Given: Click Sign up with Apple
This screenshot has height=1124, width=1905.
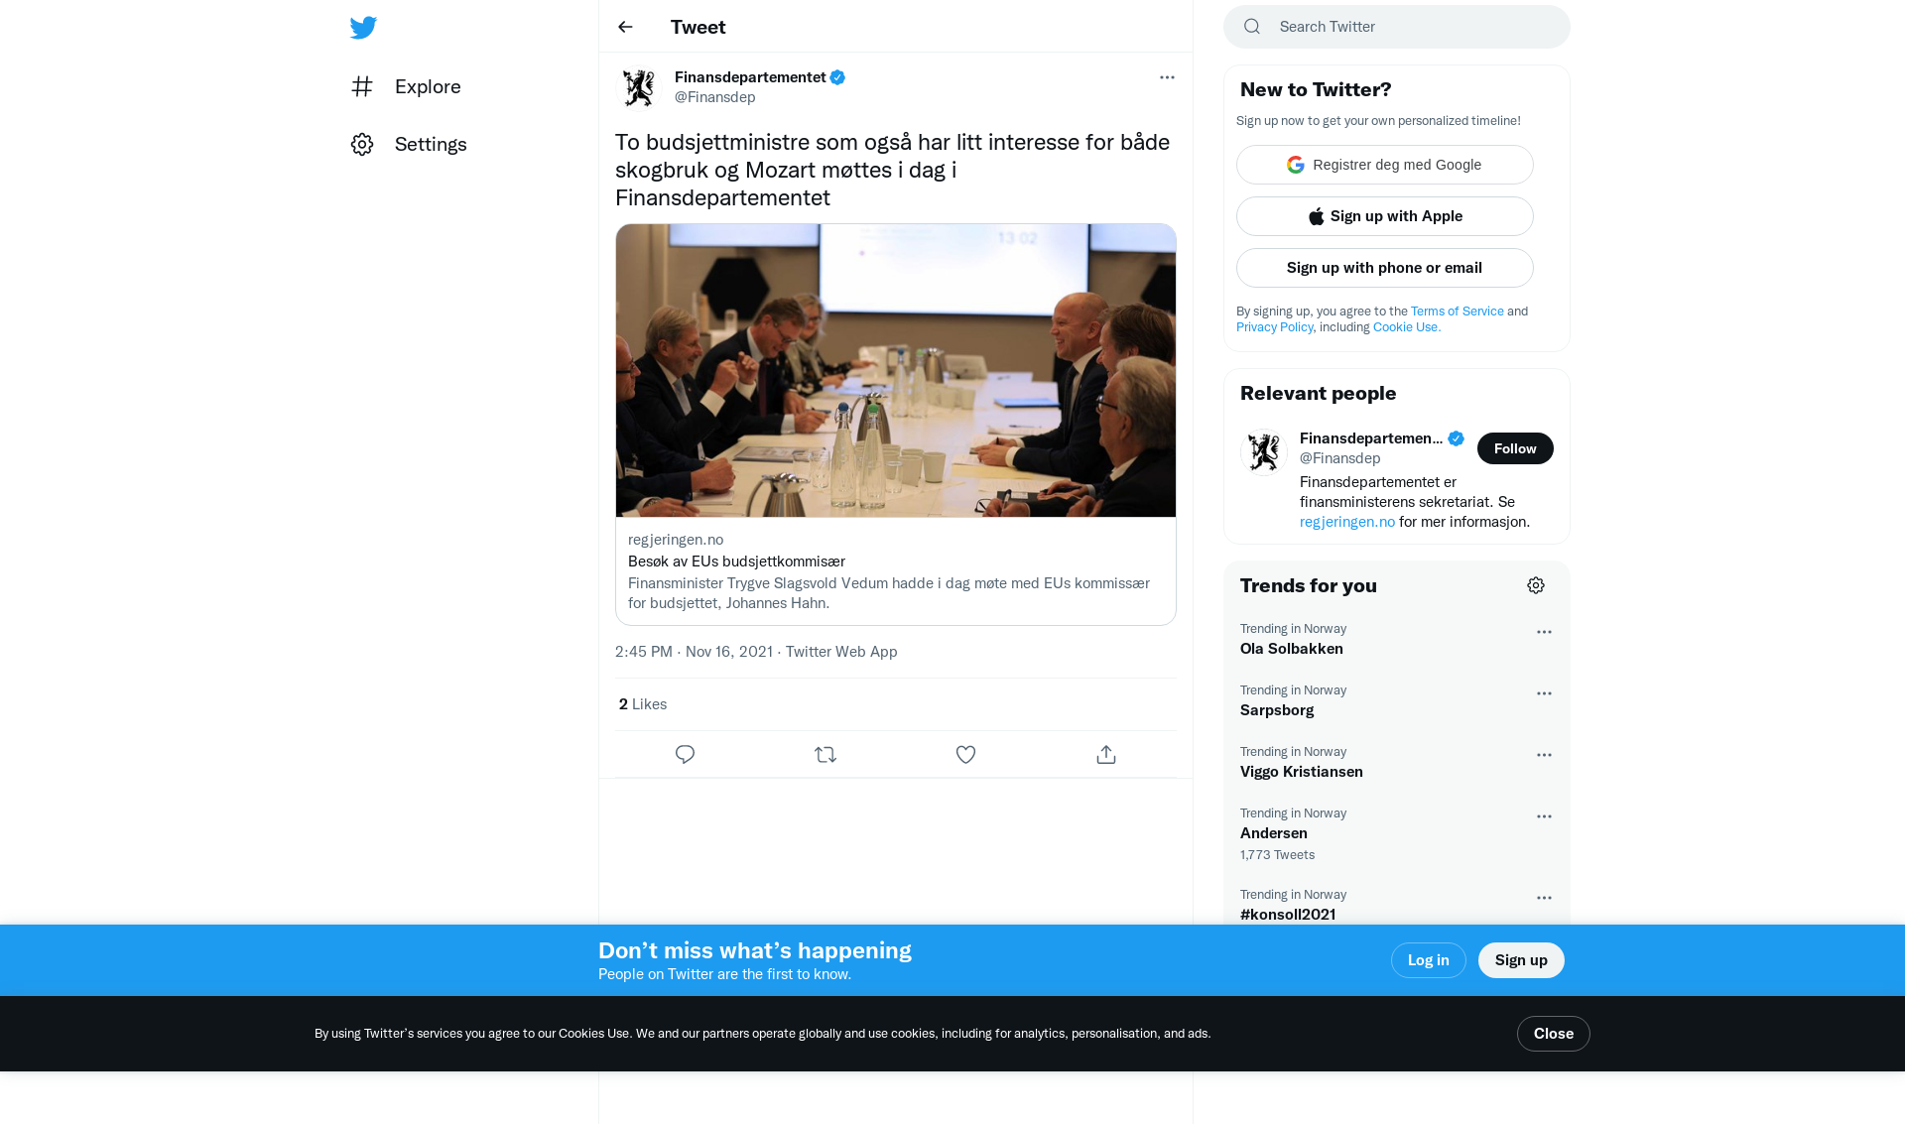Looking at the screenshot, I should pyautogui.click(x=1385, y=216).
